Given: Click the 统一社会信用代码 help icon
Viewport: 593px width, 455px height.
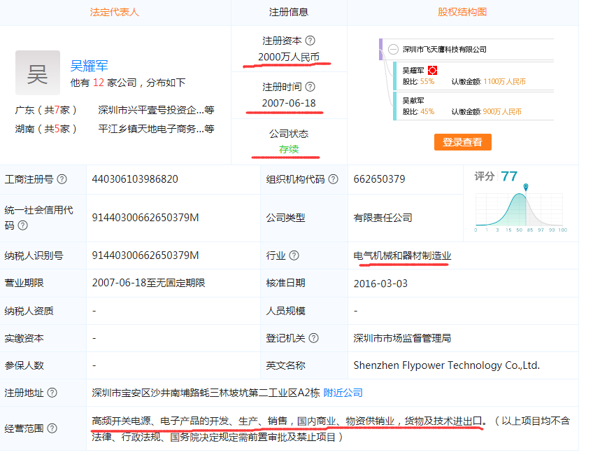Looking at the screenshot, I should pos(22,226).
